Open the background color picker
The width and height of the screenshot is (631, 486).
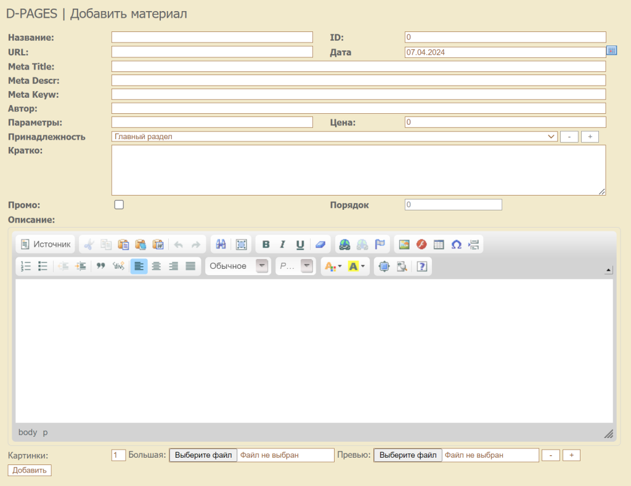click(x=357, y=266)
